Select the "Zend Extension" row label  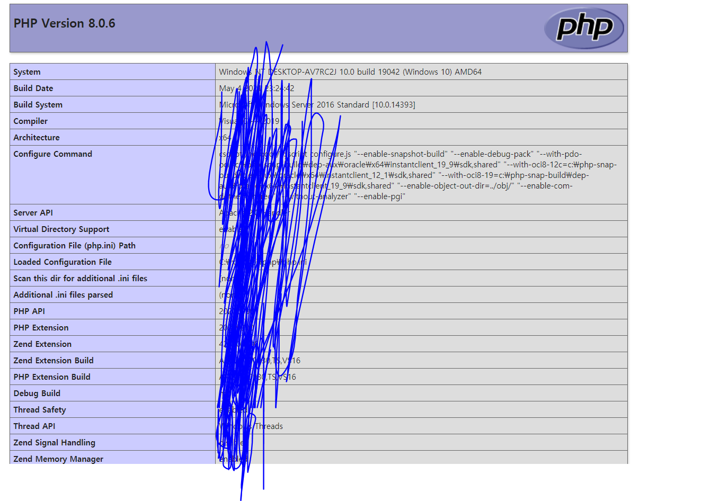(42, 344)
